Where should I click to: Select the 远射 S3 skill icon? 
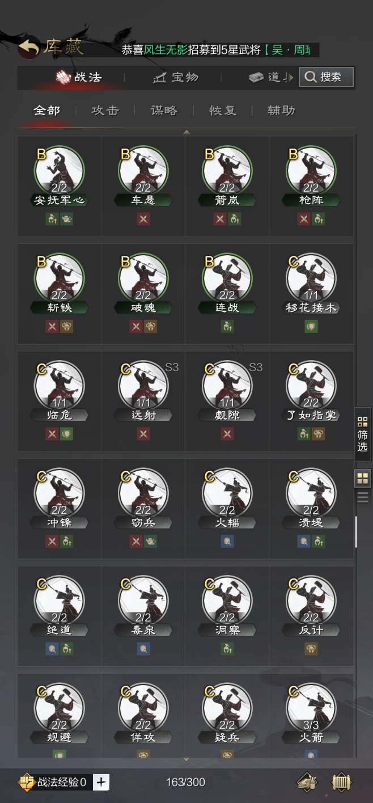pos(143,386)
